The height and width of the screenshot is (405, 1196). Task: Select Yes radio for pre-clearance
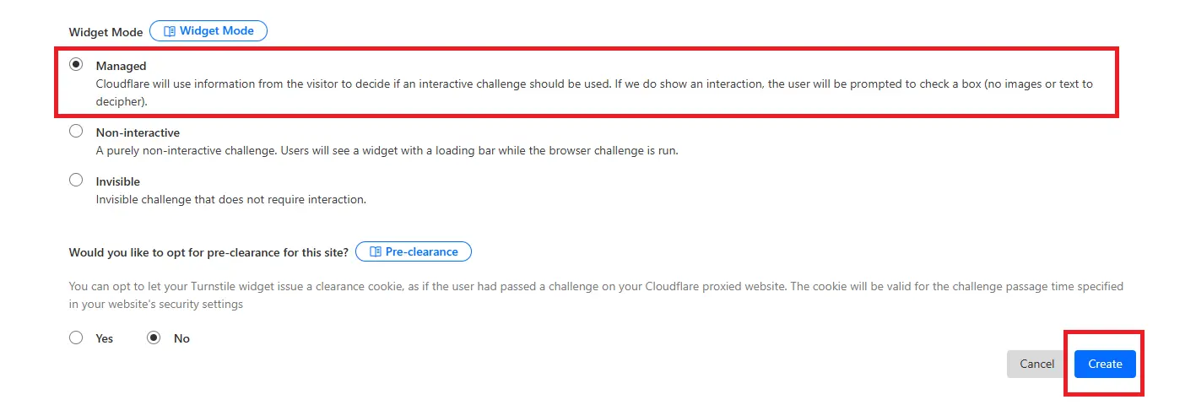tap(76, 337)
